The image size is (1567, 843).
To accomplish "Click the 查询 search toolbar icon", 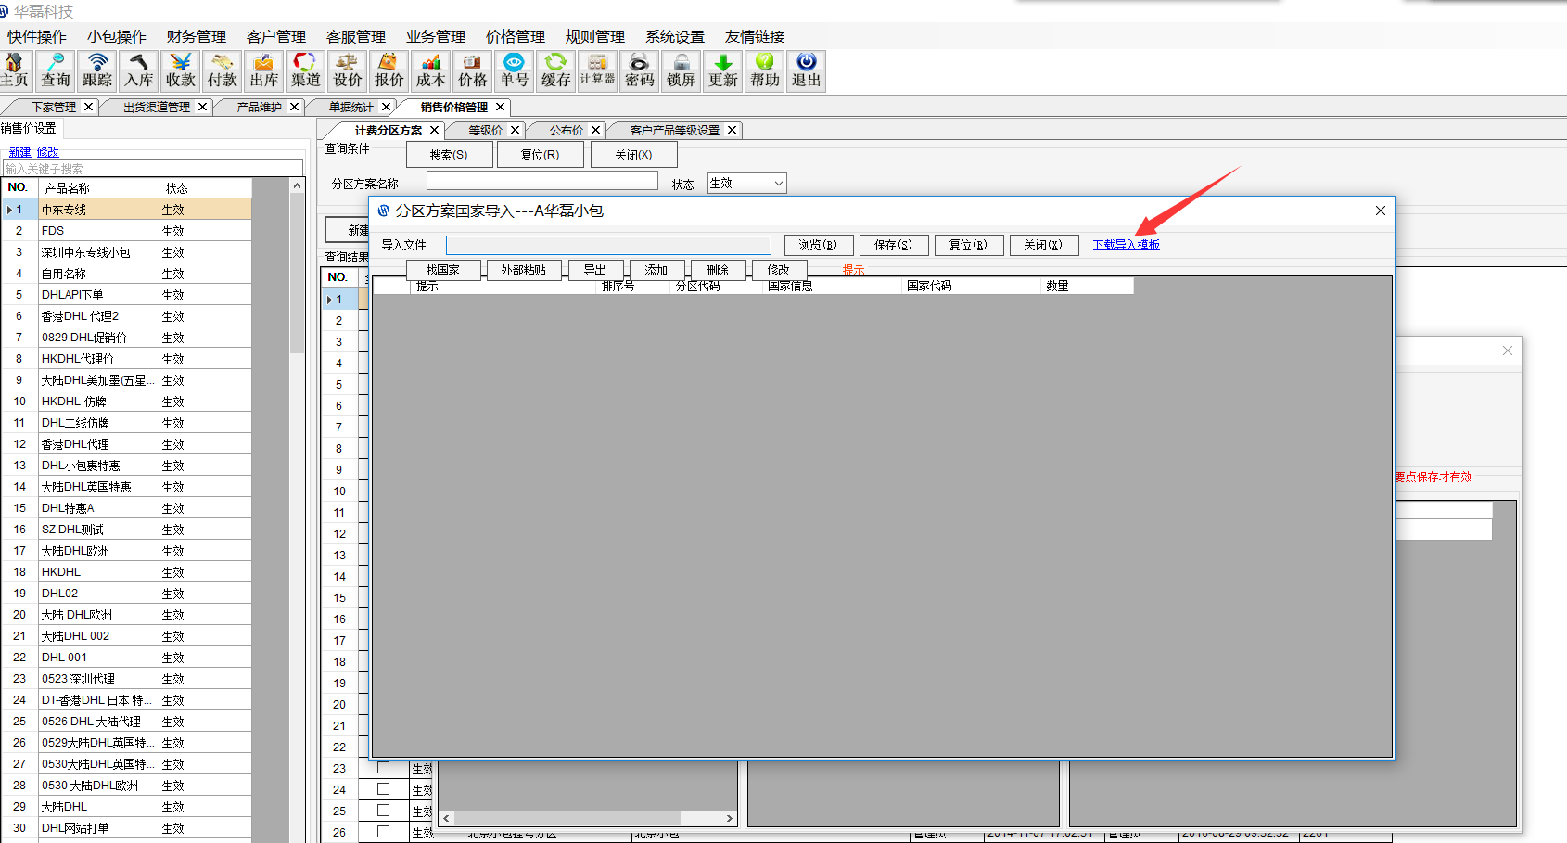I will point(55,71).
